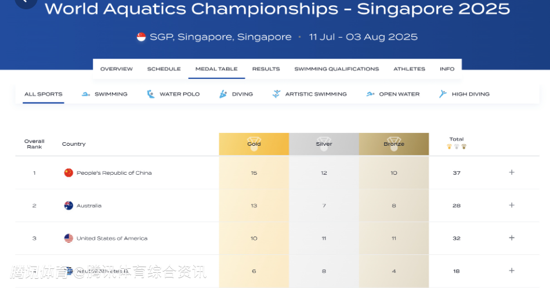Switch to the Results tab
This screenshot has height=288, width=550.
pos(266,69)
